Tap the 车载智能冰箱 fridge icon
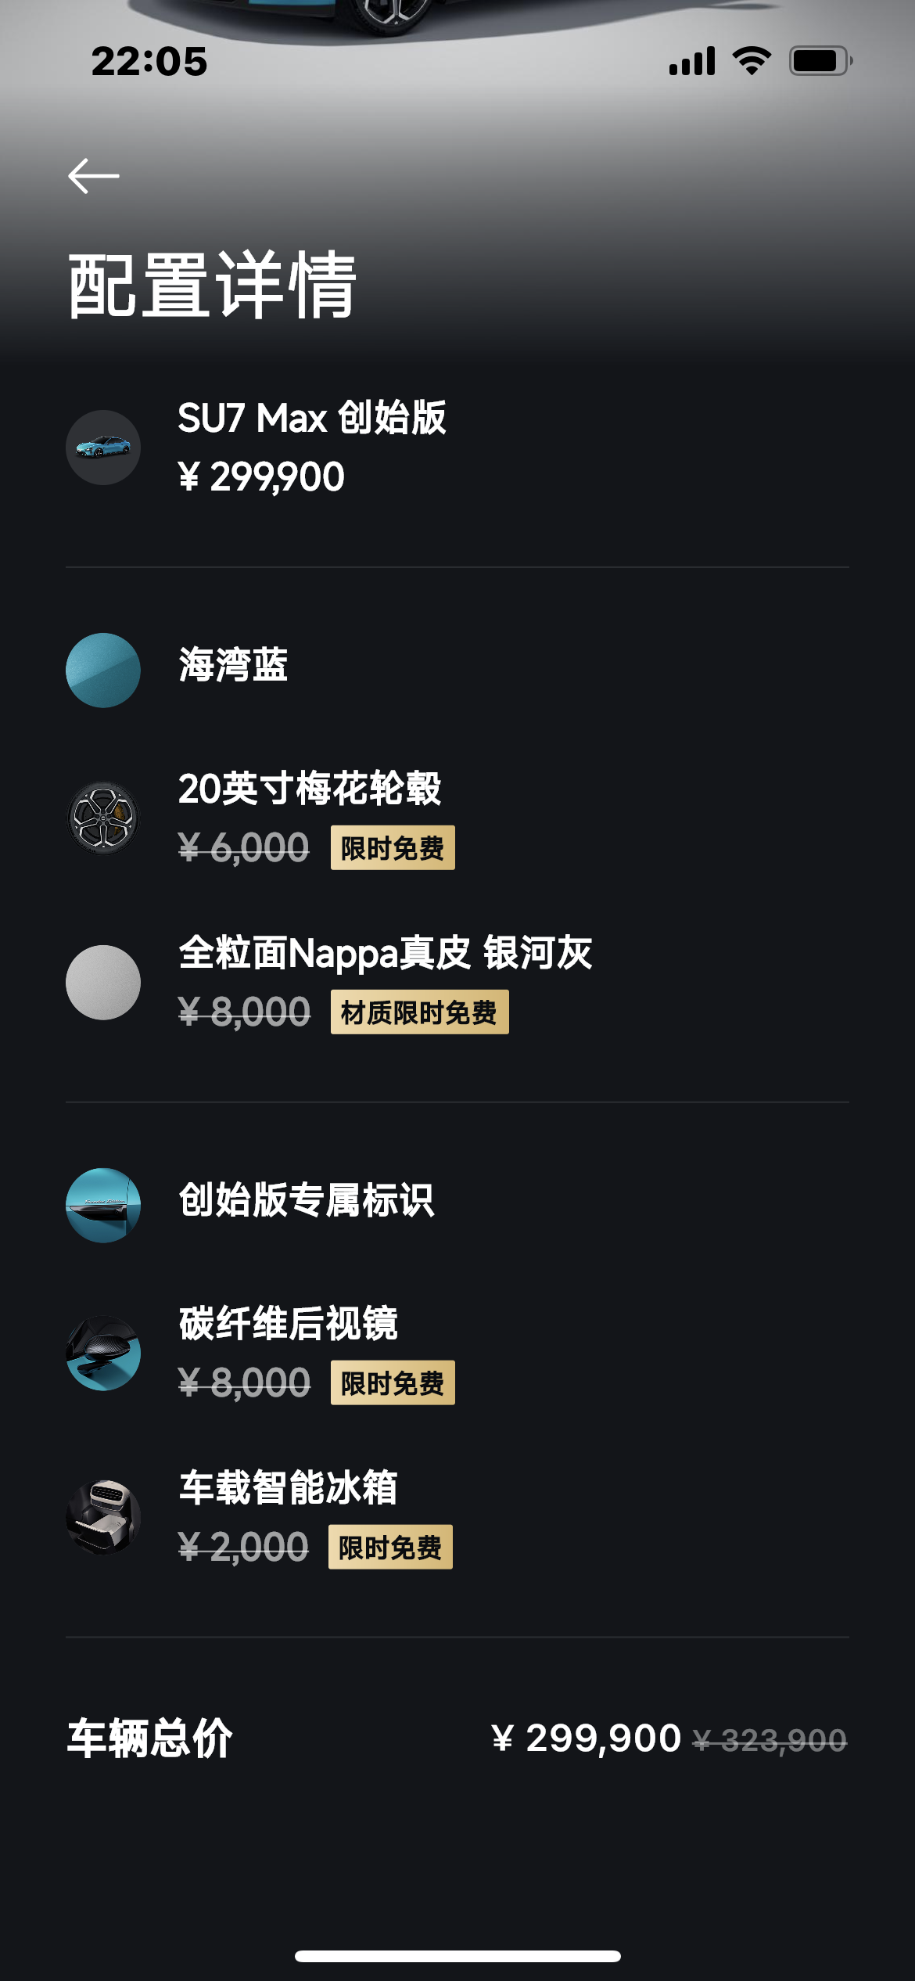 click(103, 1517)
